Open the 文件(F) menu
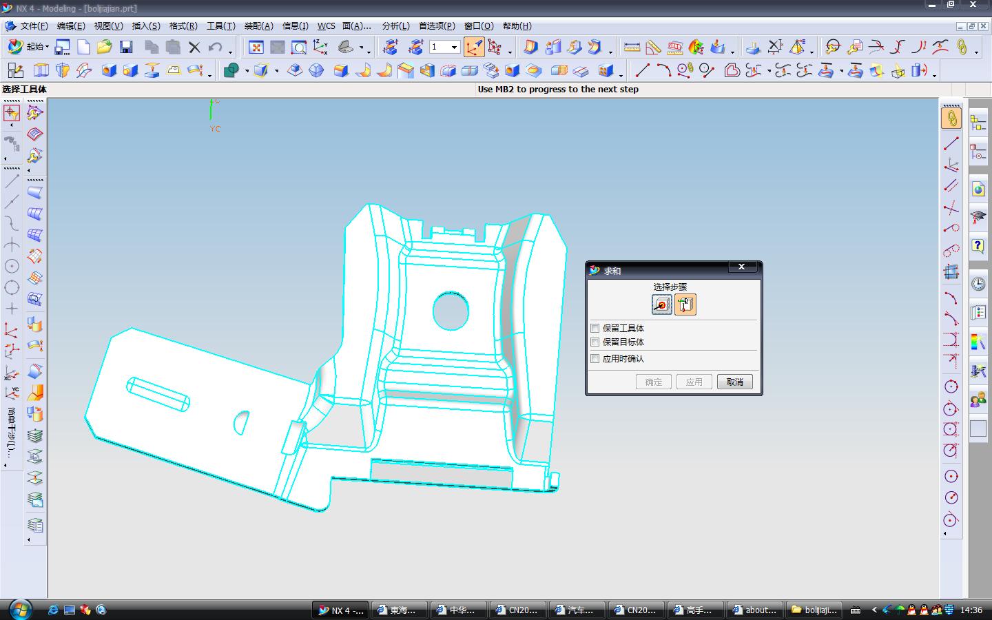 pyautogui.click(x=34, y=26)
